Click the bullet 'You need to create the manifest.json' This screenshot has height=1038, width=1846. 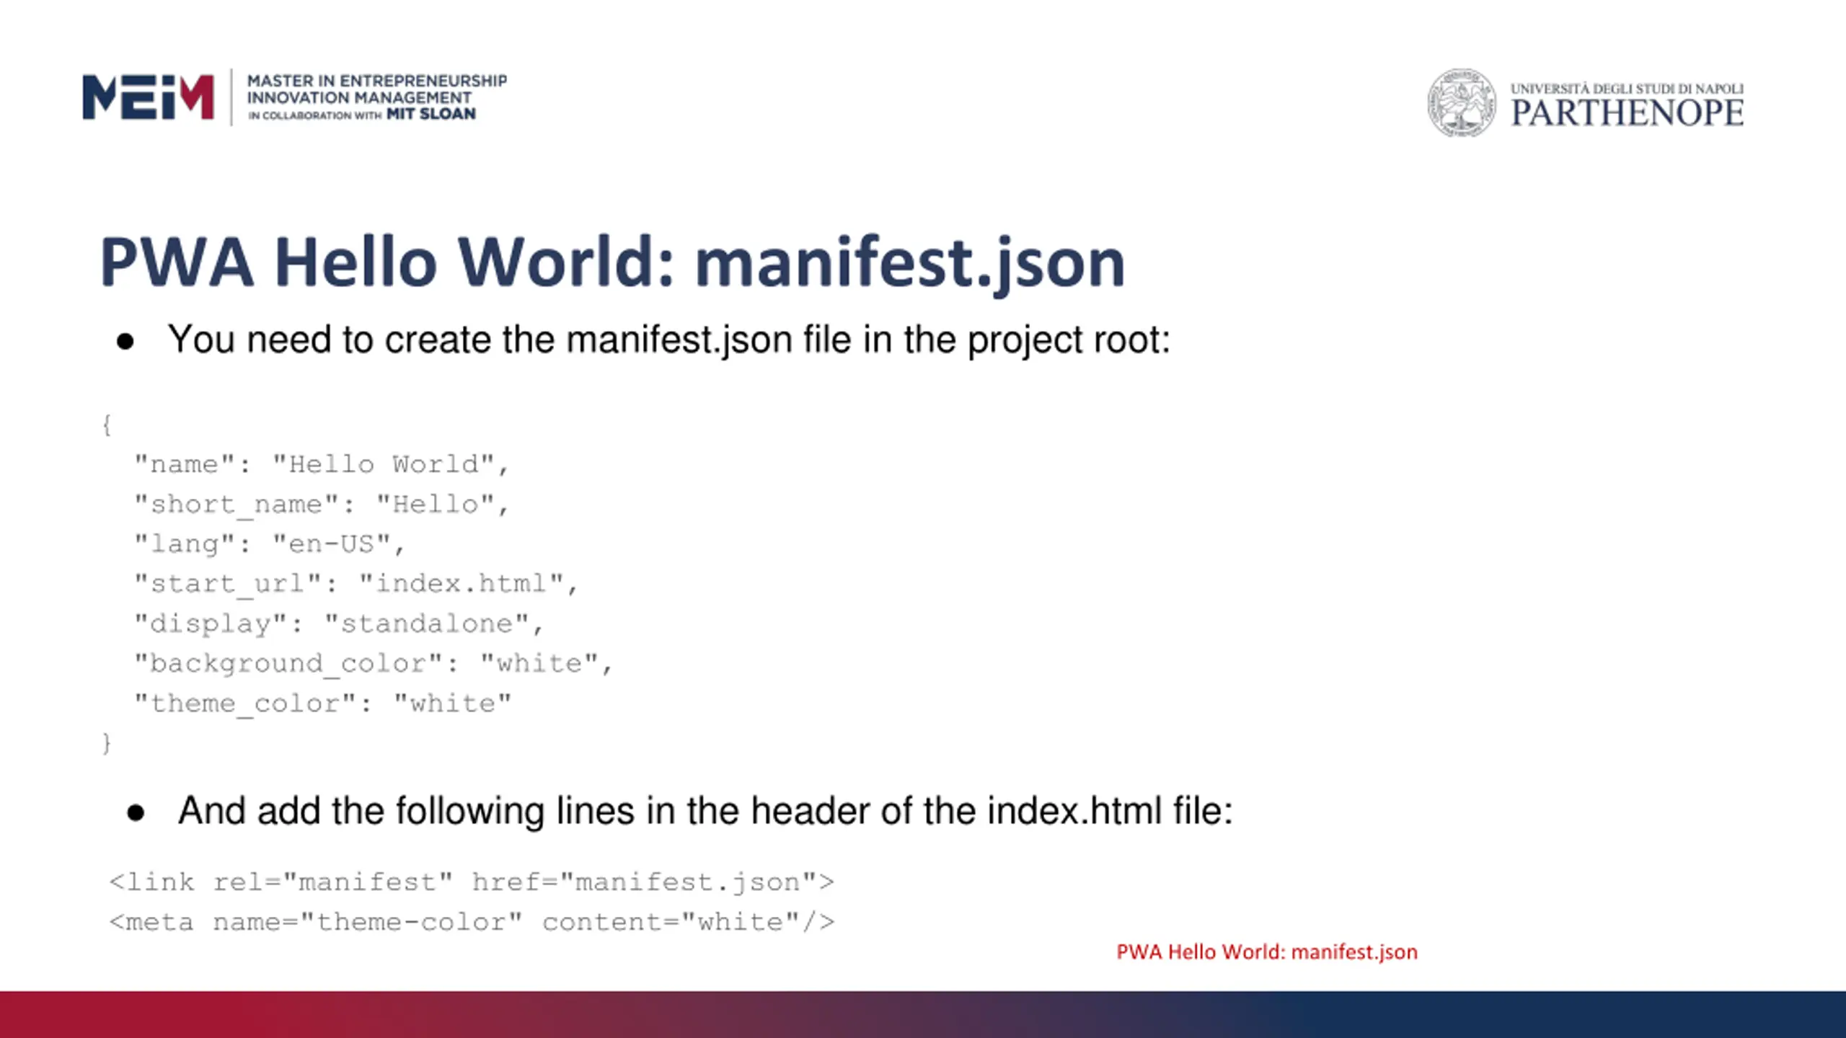pyautogui.click(x=668, y=340)
